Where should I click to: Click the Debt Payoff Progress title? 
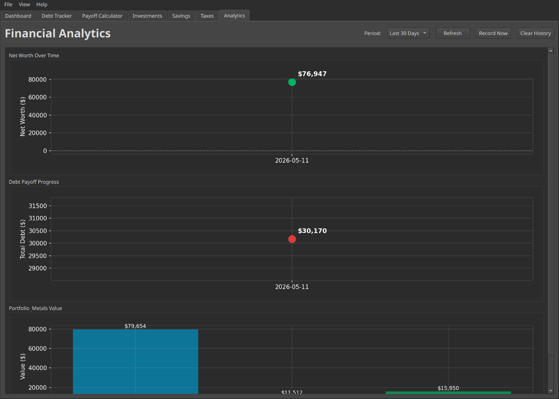34,182
